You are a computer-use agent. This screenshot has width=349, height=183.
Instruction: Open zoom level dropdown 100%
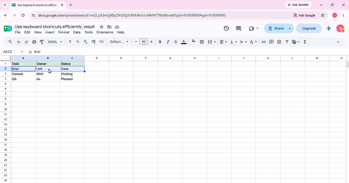coord(55,42)
